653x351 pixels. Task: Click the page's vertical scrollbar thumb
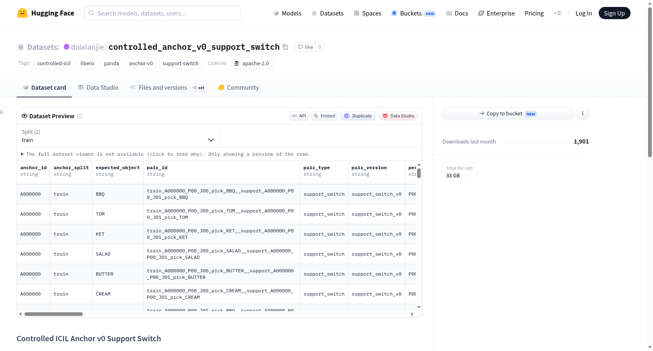650,82
